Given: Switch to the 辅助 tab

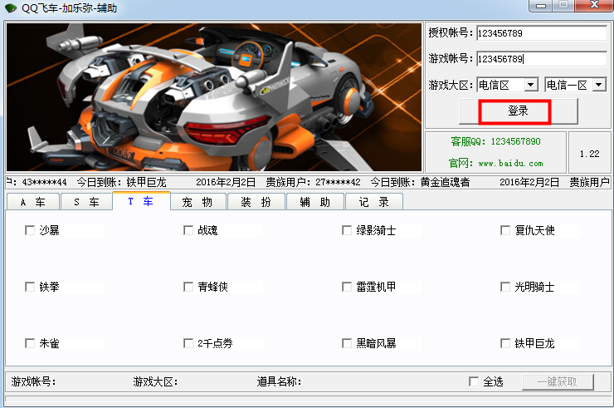Looking at the screenshot, I should coord(315,202).
